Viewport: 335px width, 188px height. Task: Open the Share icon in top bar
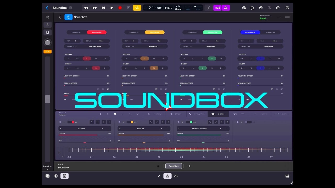click(x=252, y=8)
